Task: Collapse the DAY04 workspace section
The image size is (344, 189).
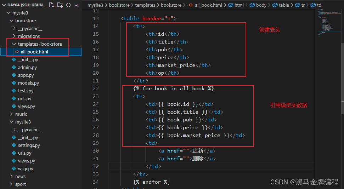Action: pos(4,5)
